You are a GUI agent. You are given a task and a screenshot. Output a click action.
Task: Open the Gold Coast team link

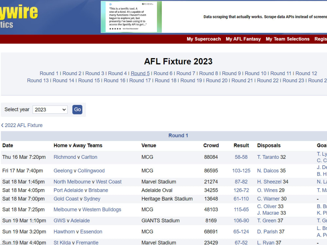coord(66,199)
